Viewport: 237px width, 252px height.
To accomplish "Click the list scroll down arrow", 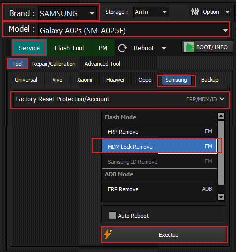I will [x=221, y=197].
